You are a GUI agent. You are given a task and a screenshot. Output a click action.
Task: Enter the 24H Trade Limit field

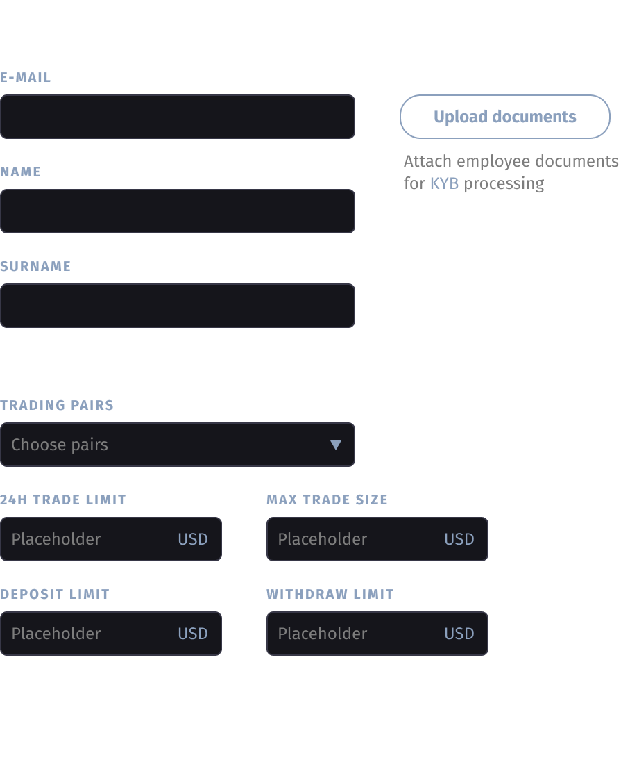[x=90, y=539]
